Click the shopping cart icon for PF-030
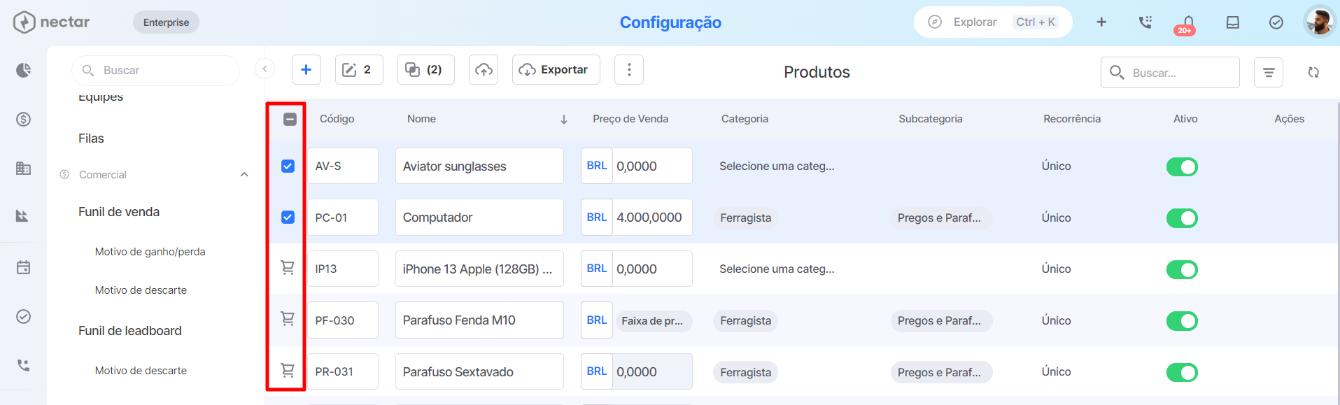 [288, 319]
